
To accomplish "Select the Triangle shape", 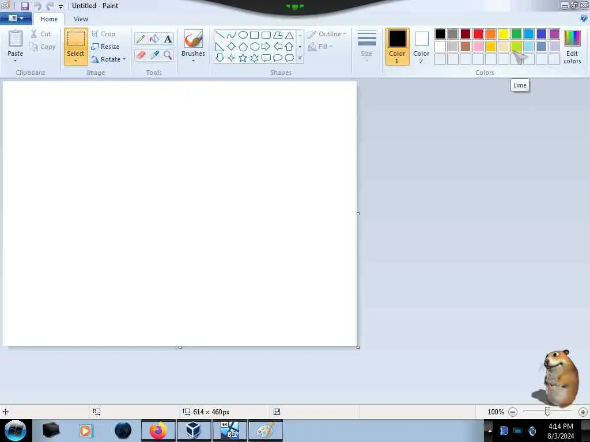I will tap(289, 35).
